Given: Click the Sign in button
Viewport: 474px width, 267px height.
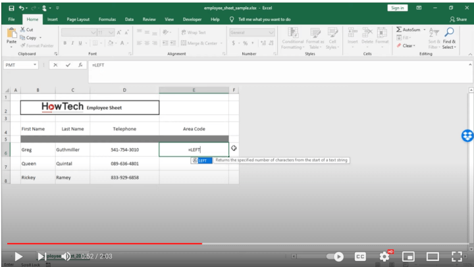Looking at the screenshot, I should pos(397,8).
